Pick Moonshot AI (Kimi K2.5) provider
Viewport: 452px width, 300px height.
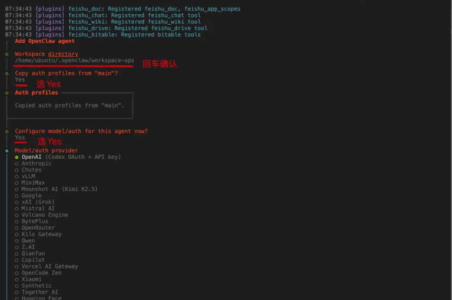56,189
